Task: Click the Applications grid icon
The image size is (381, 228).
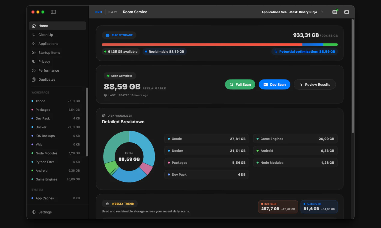Action: tap(34, 44)
